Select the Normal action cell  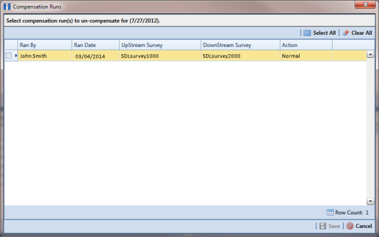[306, 56]
